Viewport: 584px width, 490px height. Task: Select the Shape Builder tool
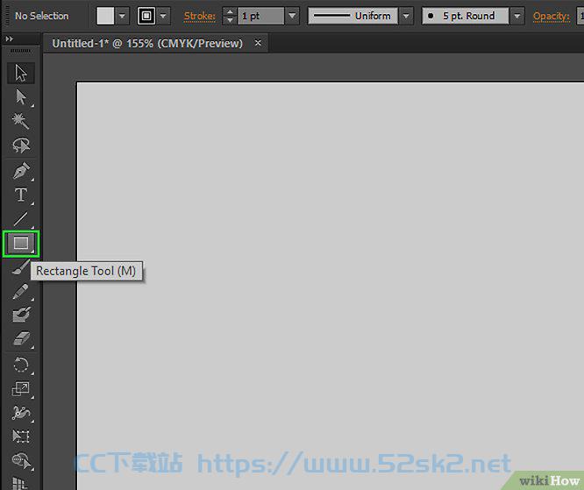[x=21, y=461]
